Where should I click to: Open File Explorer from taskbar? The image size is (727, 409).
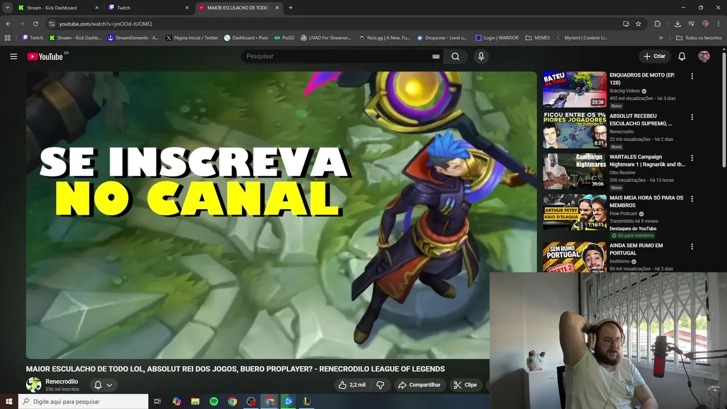(x=195, y=402)
